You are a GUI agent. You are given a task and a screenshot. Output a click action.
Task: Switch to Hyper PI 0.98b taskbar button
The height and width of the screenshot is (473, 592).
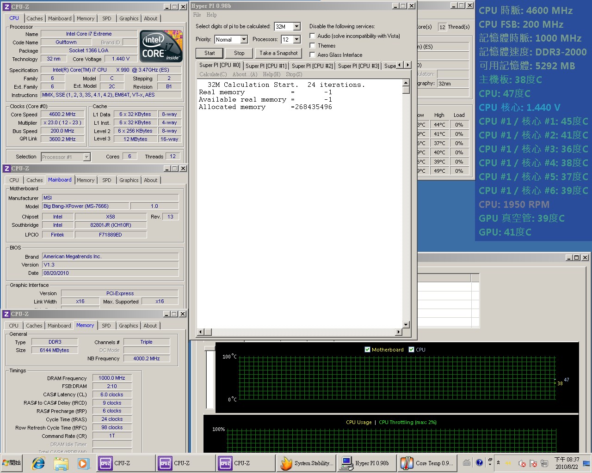366,463
